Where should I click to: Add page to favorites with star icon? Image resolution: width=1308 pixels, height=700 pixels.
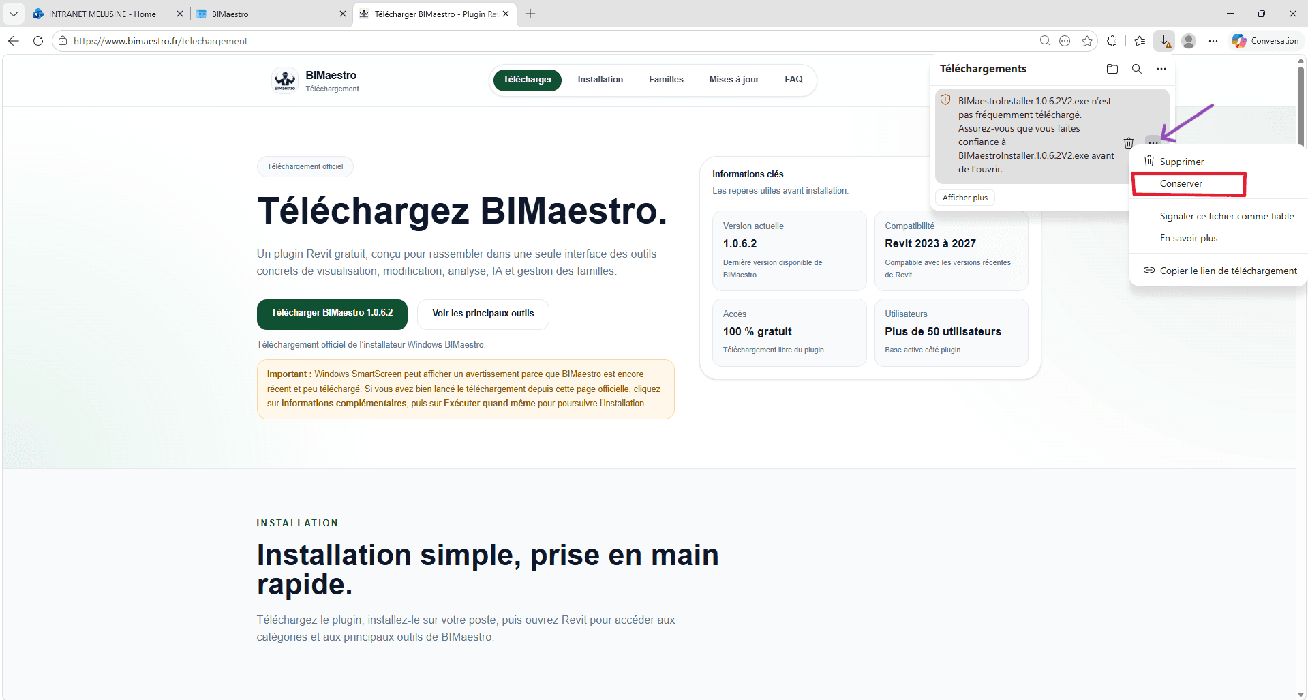pos(1087,41)
